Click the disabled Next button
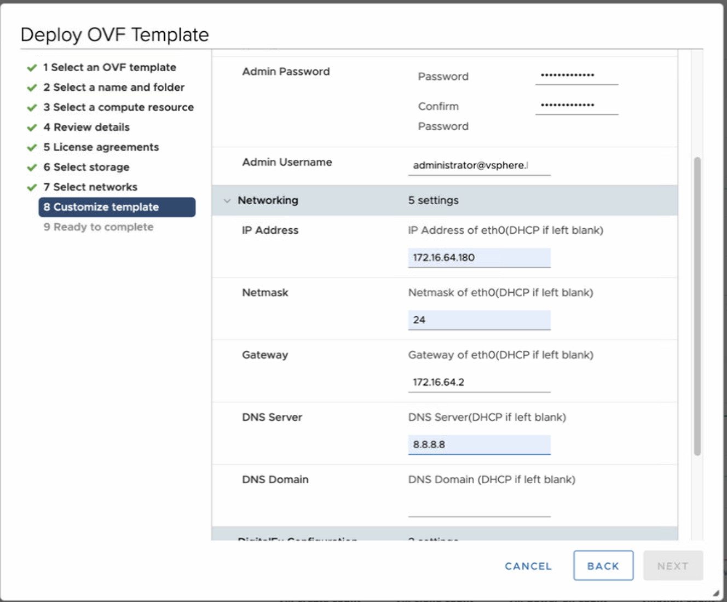The width and height of the screenshot is (727, 602). [672, 566]
